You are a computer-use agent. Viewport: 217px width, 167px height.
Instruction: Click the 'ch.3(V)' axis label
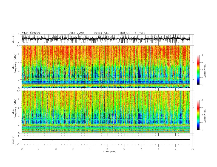[13, 140]
